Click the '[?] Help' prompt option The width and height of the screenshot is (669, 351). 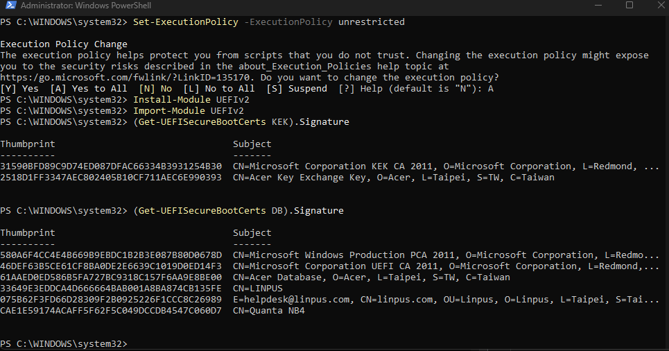(360, 88)
